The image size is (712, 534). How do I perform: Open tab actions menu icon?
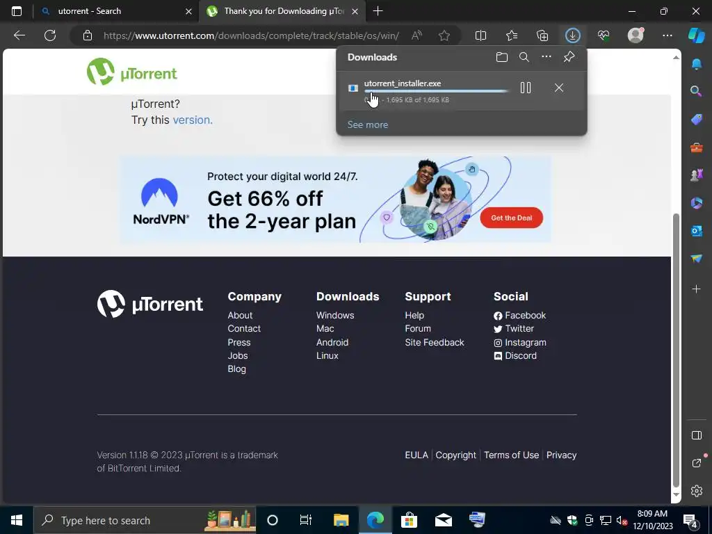click(17, 11)
